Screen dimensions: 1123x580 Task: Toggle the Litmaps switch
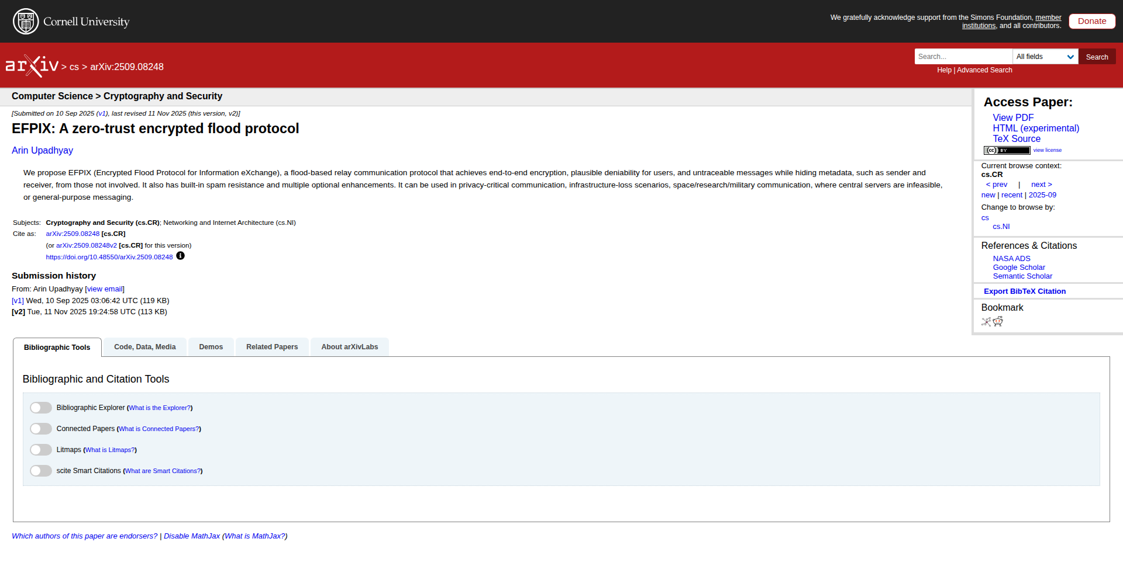pyautogui.click(x=41, y=450)
